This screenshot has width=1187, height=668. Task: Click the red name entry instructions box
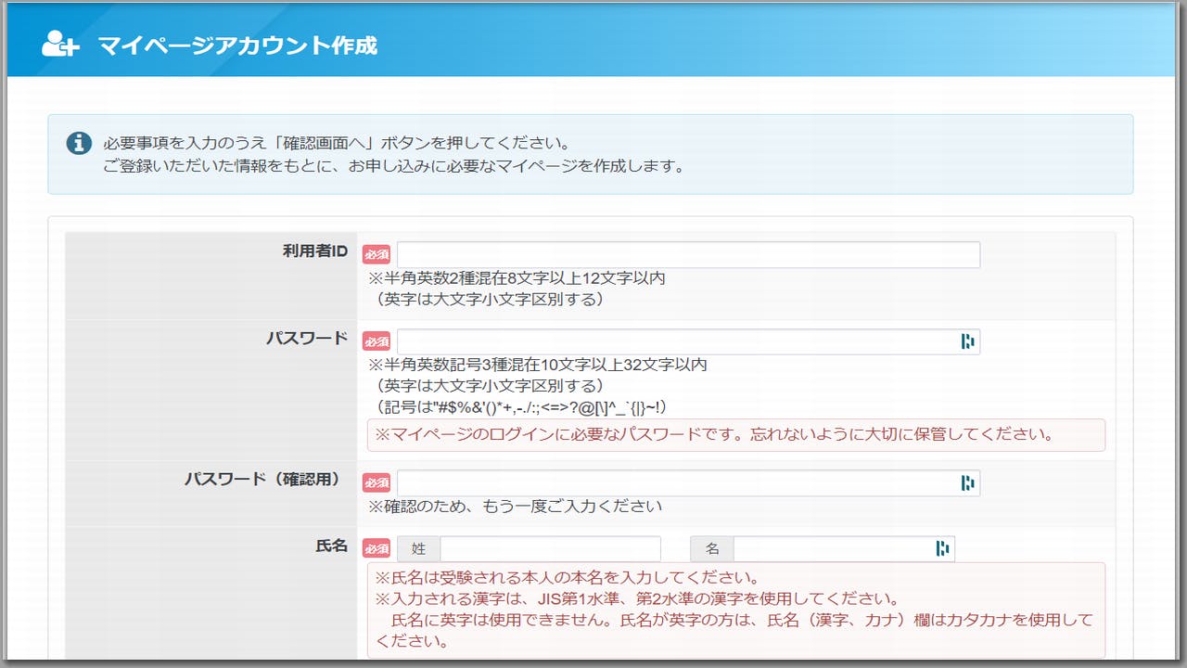coord(733,608)
